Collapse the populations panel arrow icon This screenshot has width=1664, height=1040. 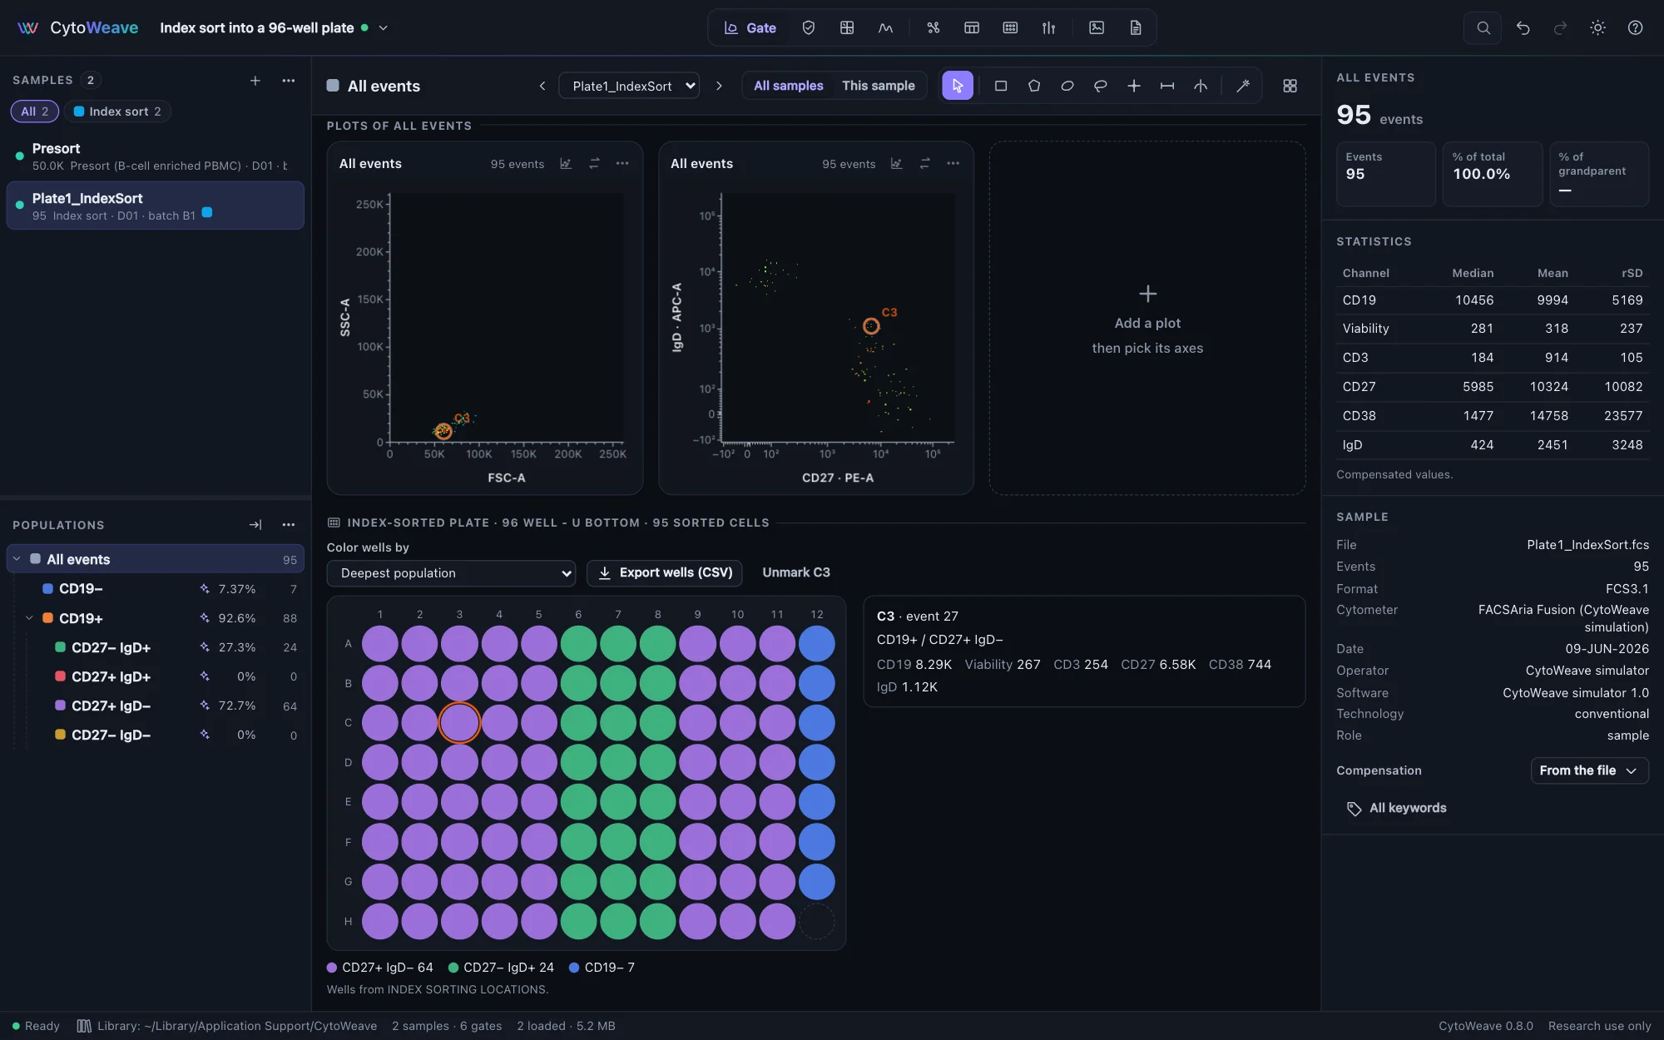tap(255, 525)
